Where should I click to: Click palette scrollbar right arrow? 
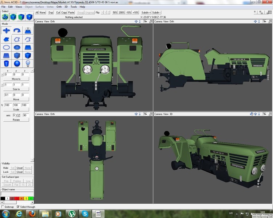click(x=32, y=202)
